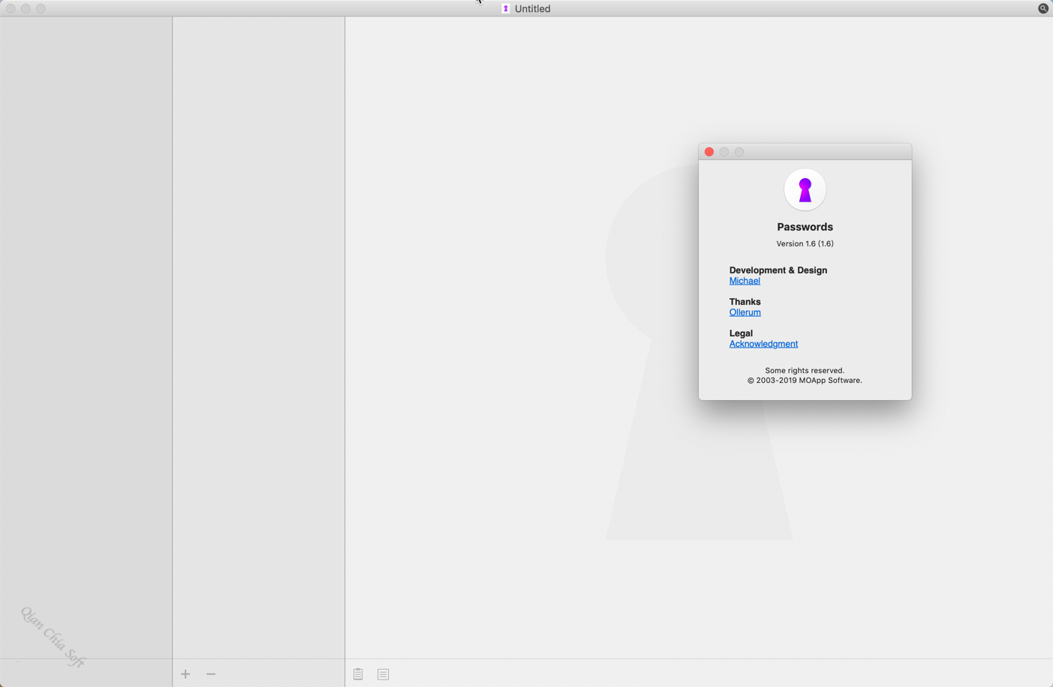Image resolution: width=1053 pixels, height=687 pixels.
Task: Click the Passwords keyhole app icon in About
Action: pos(805,190)
